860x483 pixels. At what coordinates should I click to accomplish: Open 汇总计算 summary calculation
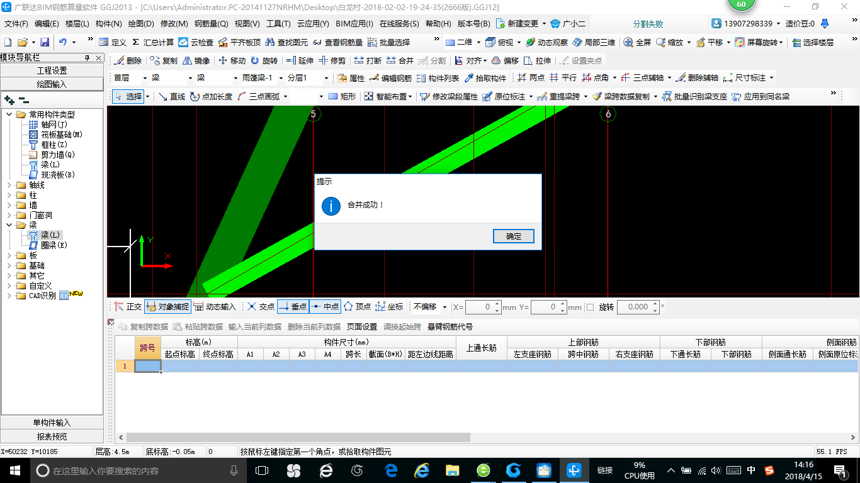(152, 42)
